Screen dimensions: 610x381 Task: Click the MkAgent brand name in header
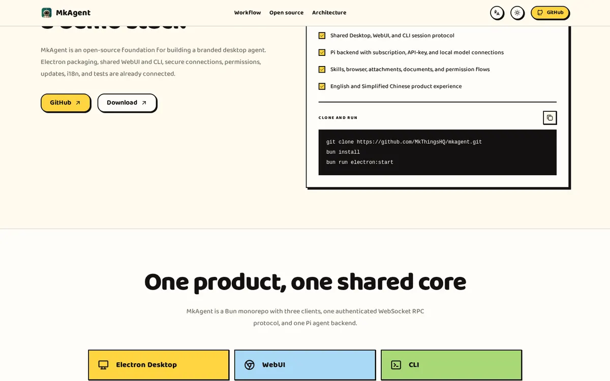pos(73,13)
